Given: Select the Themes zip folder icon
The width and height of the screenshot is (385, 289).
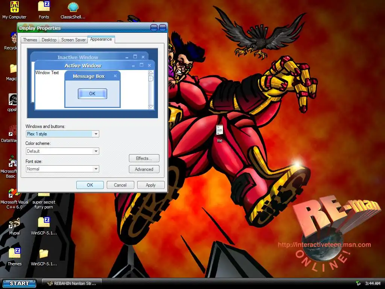Looking at the screenshot, I should 15,254.
